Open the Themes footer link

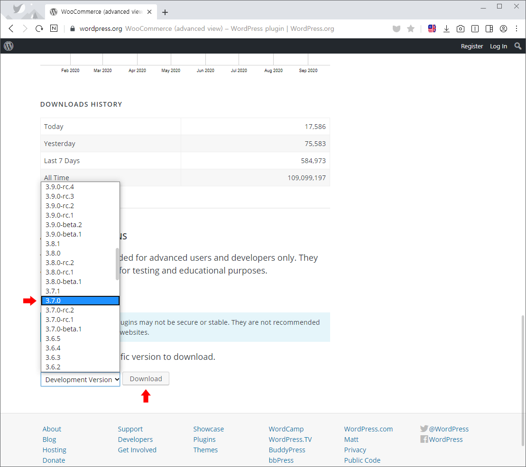pyautogui.click(x=205, y=450)
